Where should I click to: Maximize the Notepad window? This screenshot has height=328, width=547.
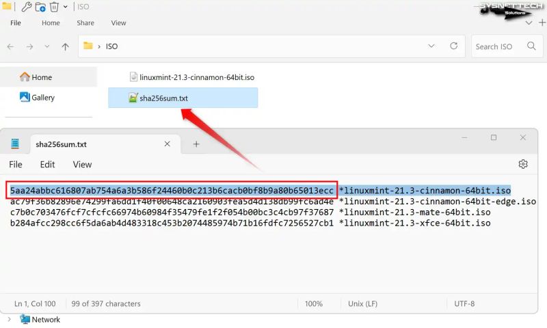[494, 137]
